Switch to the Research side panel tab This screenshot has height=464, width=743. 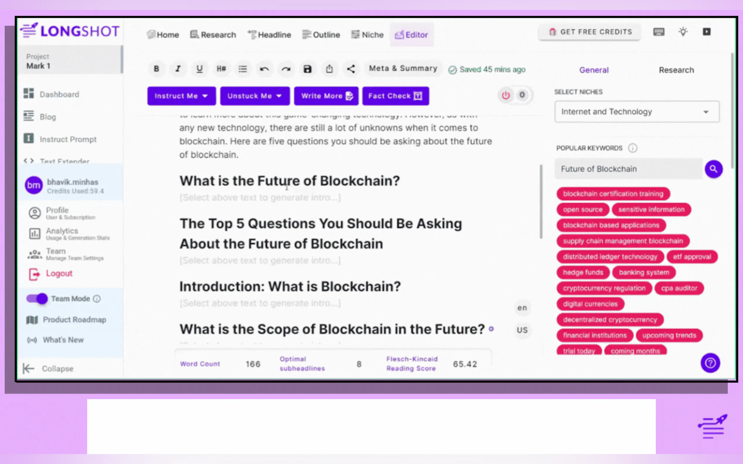coord(676,70)
